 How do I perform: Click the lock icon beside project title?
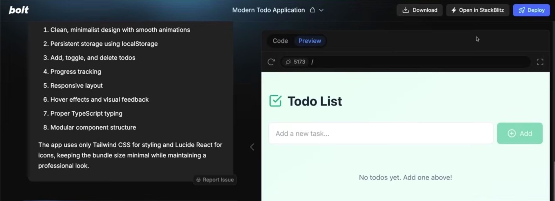(312, 10)
